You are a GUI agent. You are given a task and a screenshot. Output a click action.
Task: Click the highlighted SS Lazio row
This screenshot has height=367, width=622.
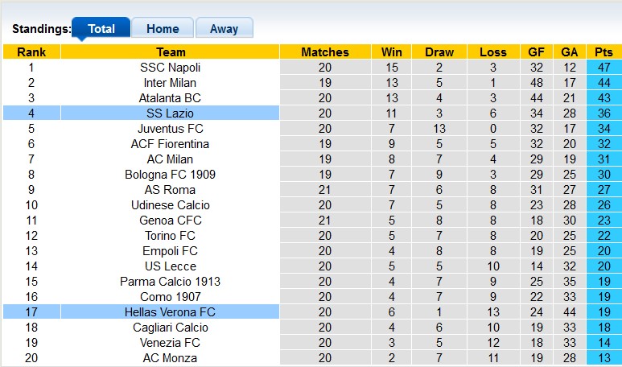(x=170, y=113)
